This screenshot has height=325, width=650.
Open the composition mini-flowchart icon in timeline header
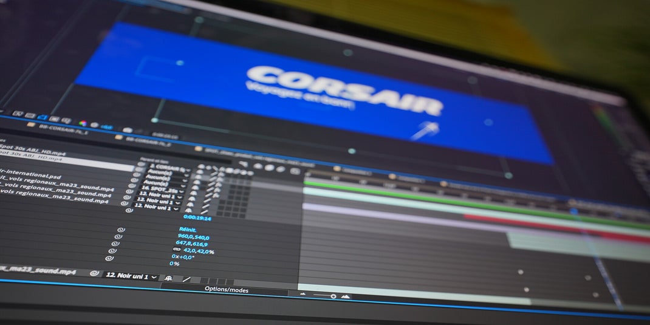(x=244, y=164)
